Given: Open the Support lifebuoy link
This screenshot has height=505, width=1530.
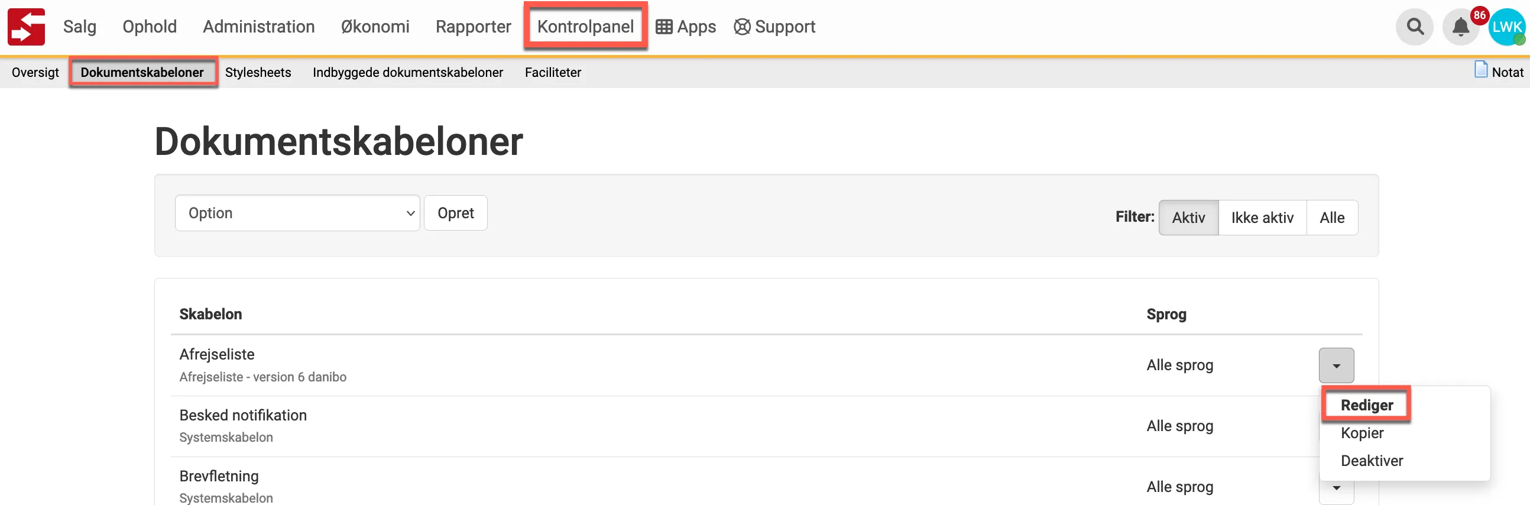Looking at the screenshot, I should tap(774, 27).
